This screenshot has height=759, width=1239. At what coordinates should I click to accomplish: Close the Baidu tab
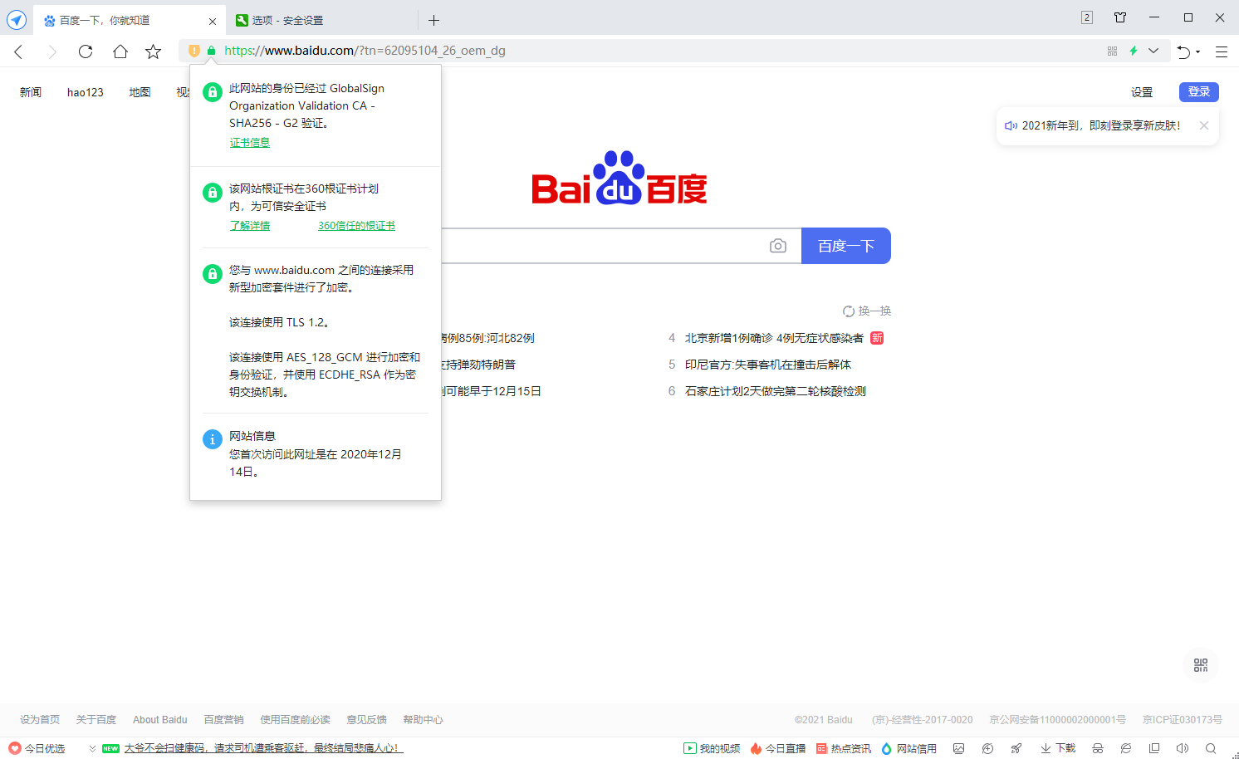click(213, 21)
